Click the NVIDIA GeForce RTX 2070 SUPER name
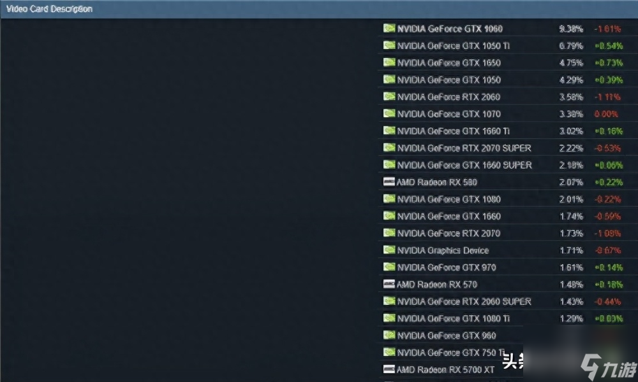 (x=464, y=148)
